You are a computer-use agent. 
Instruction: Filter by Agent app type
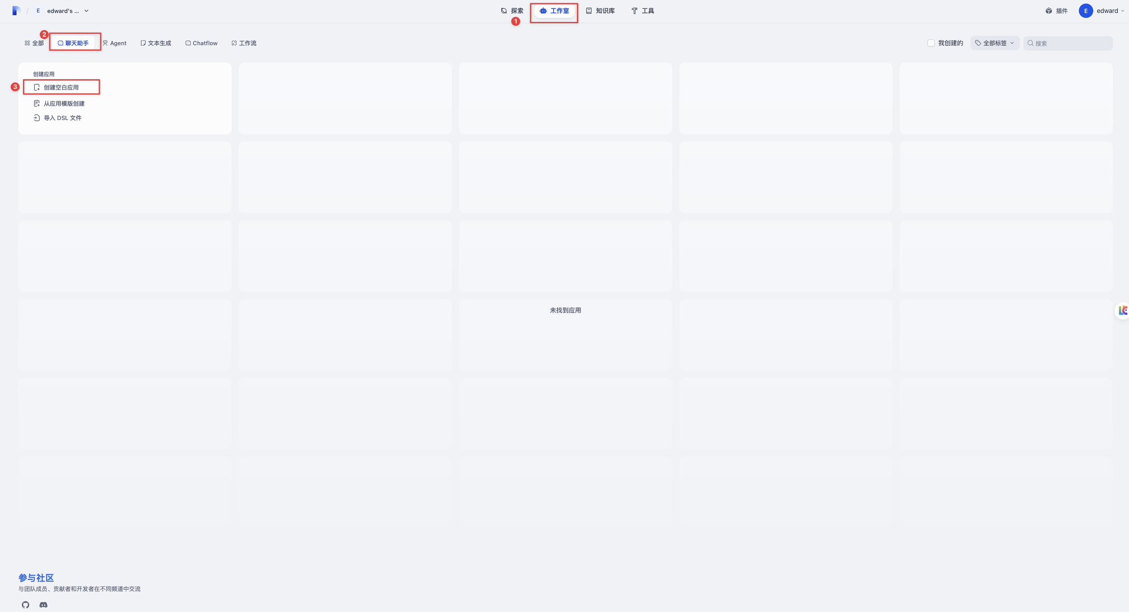tap(115, 43)
